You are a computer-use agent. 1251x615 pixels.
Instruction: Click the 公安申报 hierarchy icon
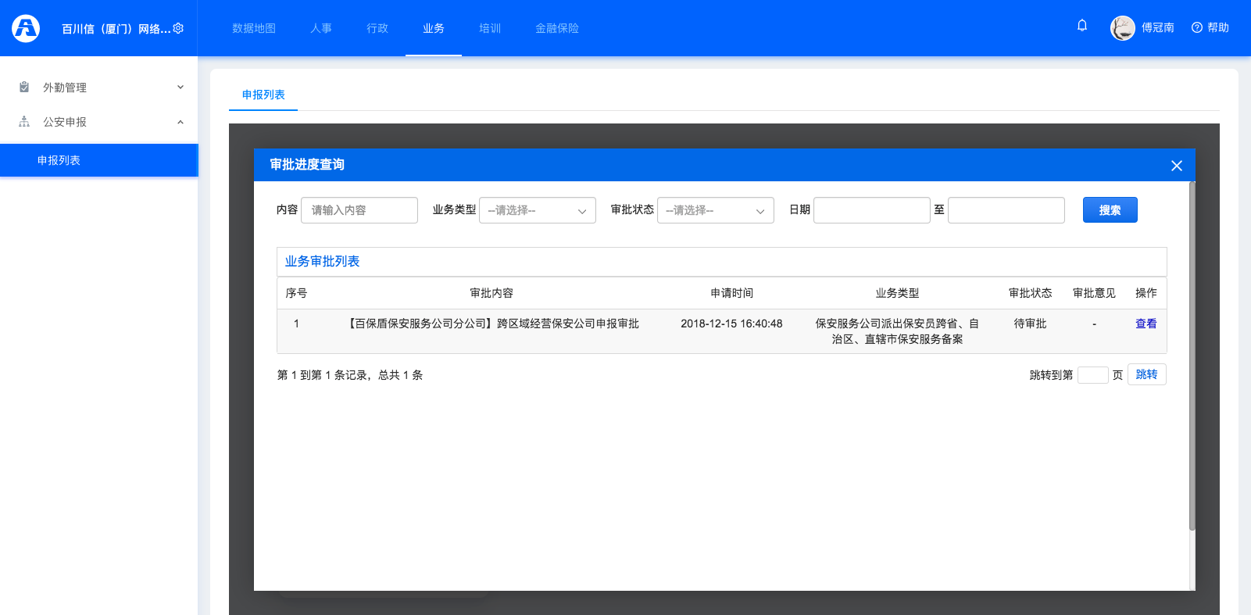(24, 122)
